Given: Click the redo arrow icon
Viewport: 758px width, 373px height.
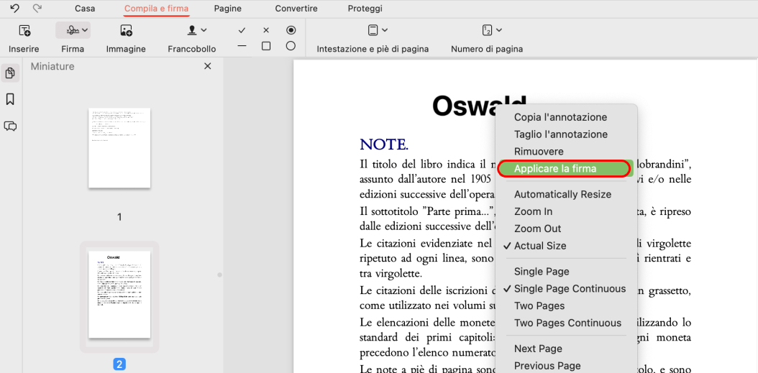Looking at the screenshot, I should (37, 9).
